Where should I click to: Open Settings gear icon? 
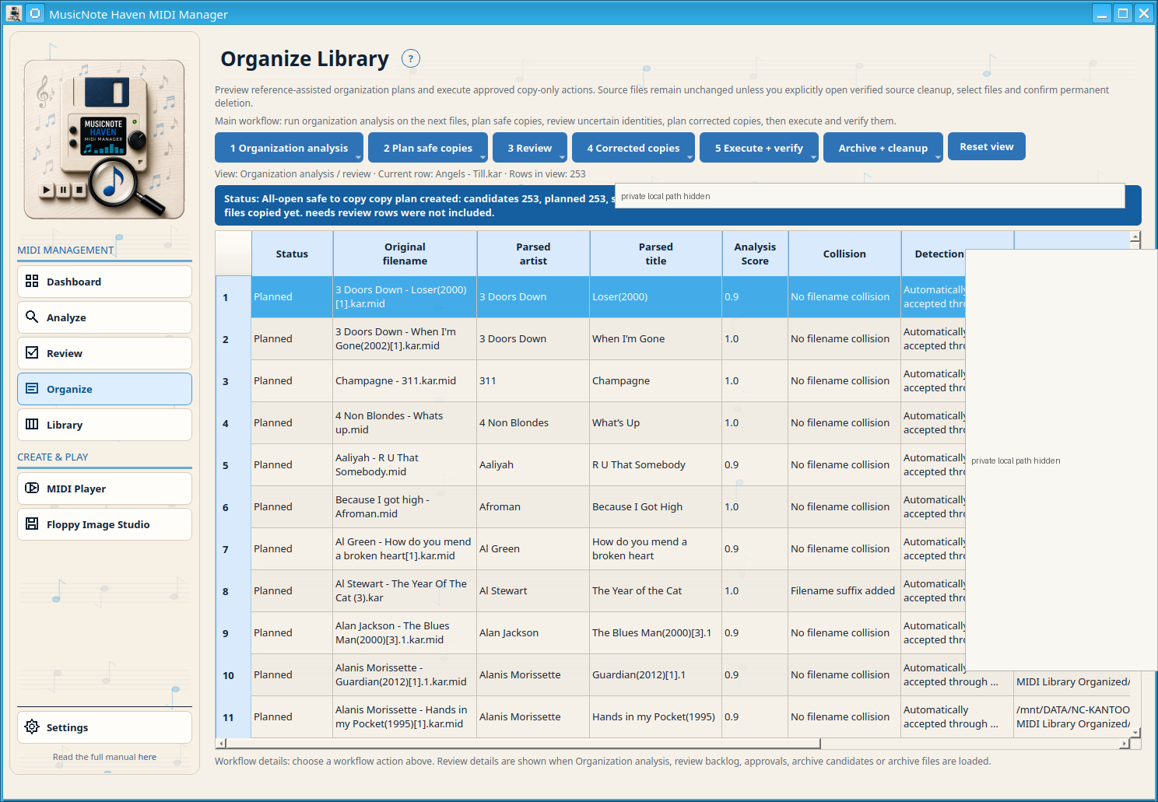pyautogui.click(x=32, y=727)
